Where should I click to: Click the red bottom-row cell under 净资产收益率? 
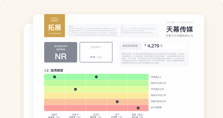pyautogui.click(x=55, y=108)
